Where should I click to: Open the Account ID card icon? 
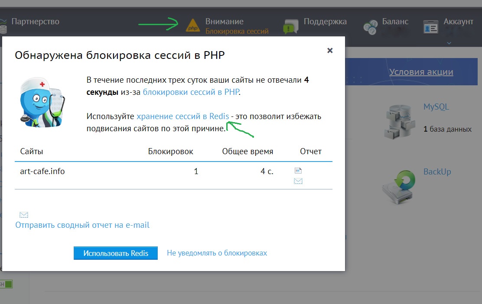point(431,27)
